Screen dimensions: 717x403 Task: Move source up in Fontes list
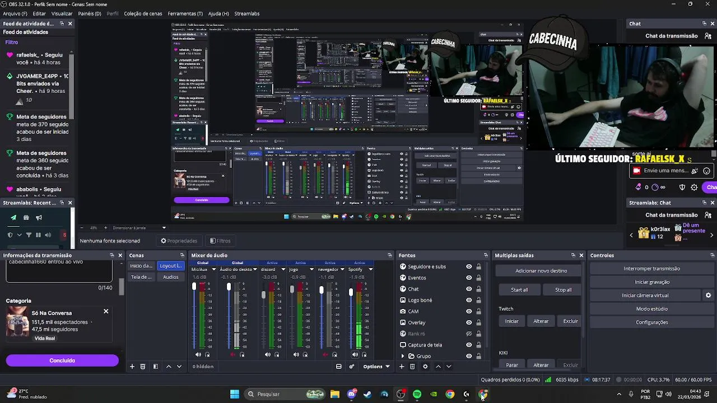point(438,367)
